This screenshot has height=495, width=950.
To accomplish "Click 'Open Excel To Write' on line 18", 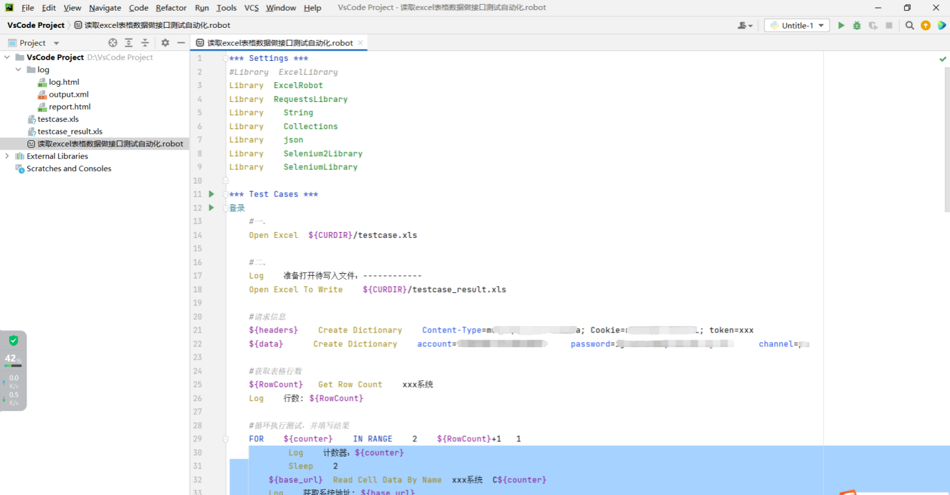I will [296, 290].
